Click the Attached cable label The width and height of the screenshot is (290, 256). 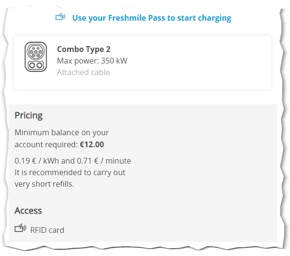pyautogui.click(x=83, y=72)
